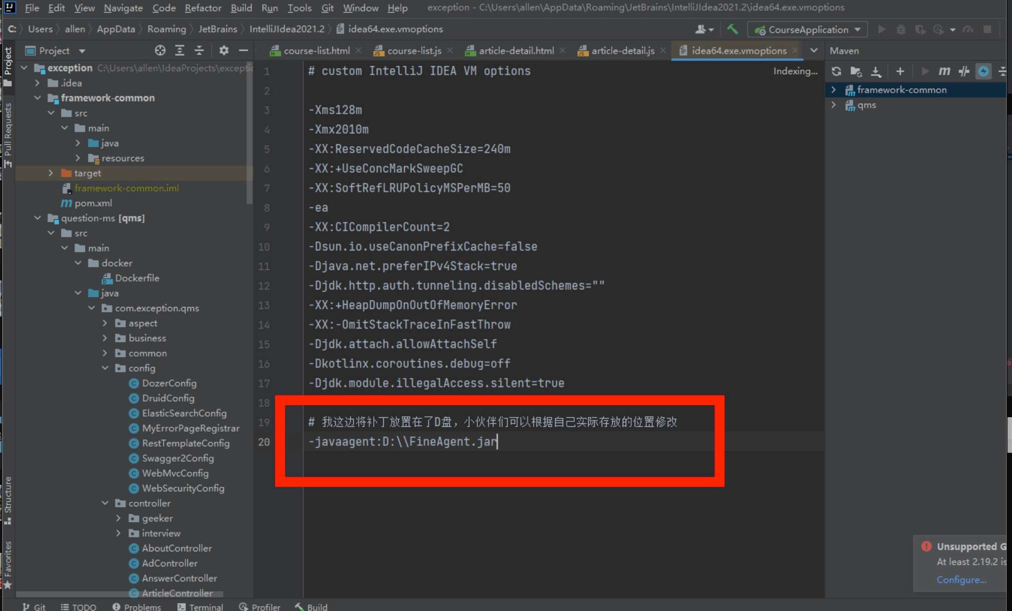Reload all Maven projects icon
Screen dimensions: 1012x611
tap(836, 71)
